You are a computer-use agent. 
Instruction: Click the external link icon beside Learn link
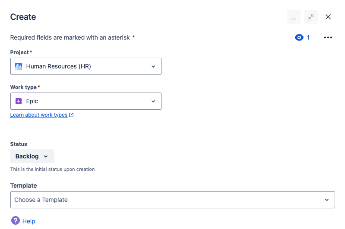pyautogui.click(x=71, y=115)
